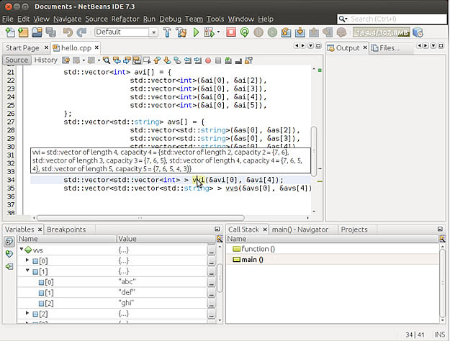Image resolution: width=450 pixels, height=341 pixels.
Task: Click the Open Project icon
Action: pos(37,32)
